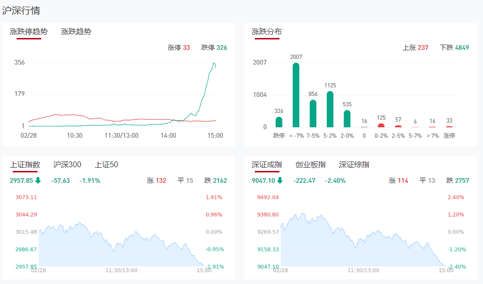Select the 深证综指 tab

tap(354, 165)
